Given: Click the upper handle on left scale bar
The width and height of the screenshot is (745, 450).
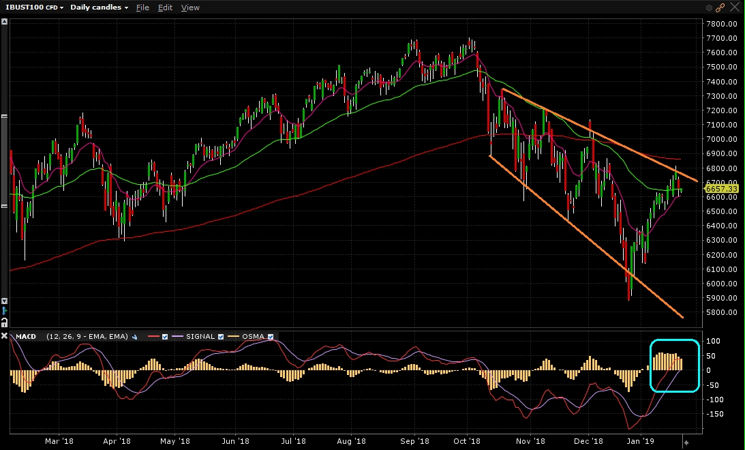Looking at the screenshot, I should (4, 116).
